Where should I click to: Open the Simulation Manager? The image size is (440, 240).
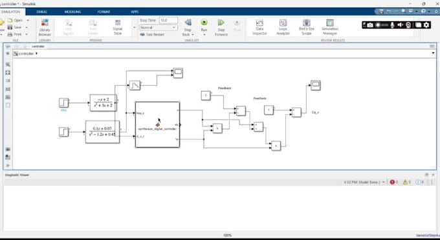[330, 27]
